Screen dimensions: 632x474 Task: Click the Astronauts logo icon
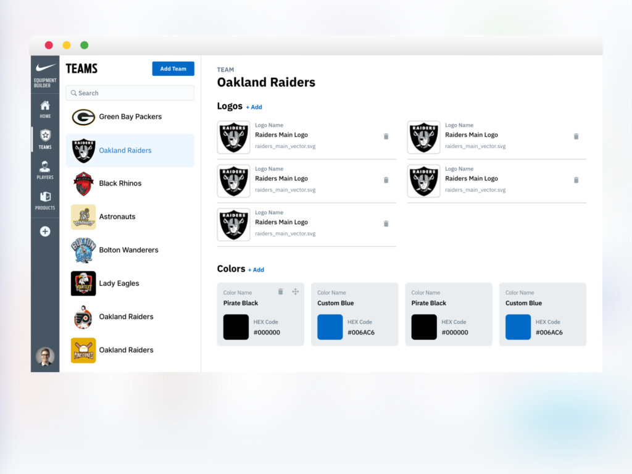tap(83, 217)
